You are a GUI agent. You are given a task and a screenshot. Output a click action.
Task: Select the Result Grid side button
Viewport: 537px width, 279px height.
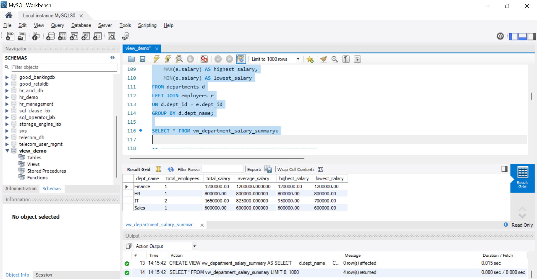[x=522, y=178]
